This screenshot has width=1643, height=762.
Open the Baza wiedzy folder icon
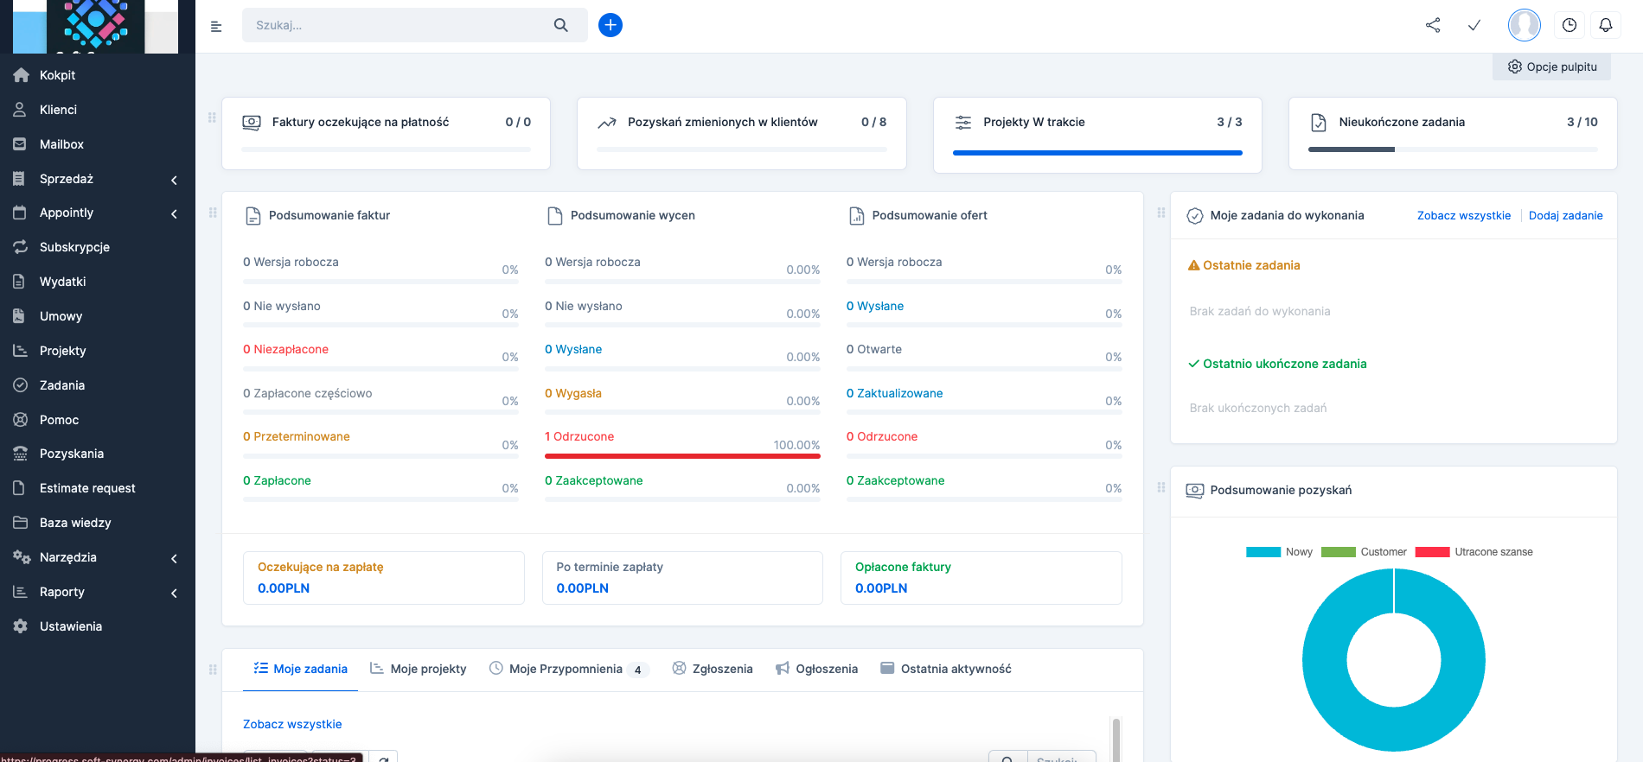[x=20, y=523]
